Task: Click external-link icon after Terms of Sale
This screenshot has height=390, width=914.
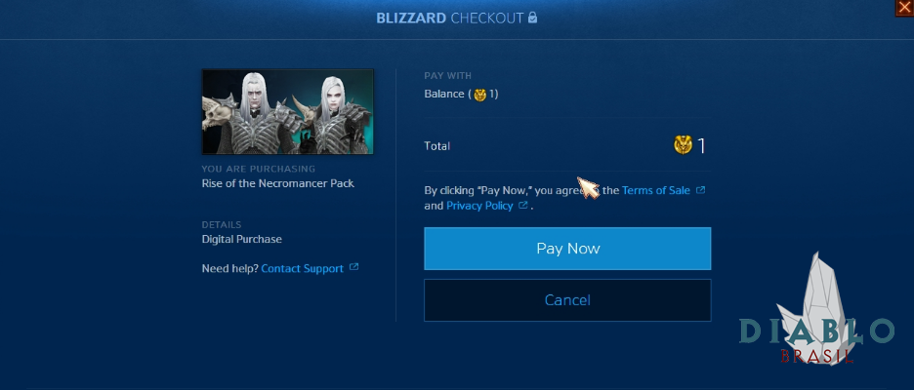Action: coord(701,190)
